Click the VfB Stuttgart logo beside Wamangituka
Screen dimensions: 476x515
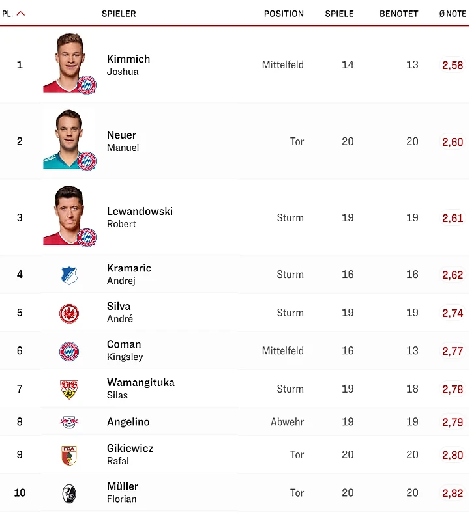pyautogui.click(x=69, y=389)
